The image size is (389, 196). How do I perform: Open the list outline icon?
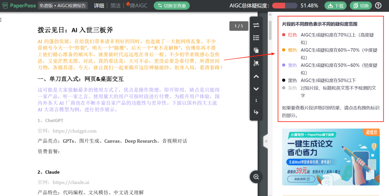256,37
